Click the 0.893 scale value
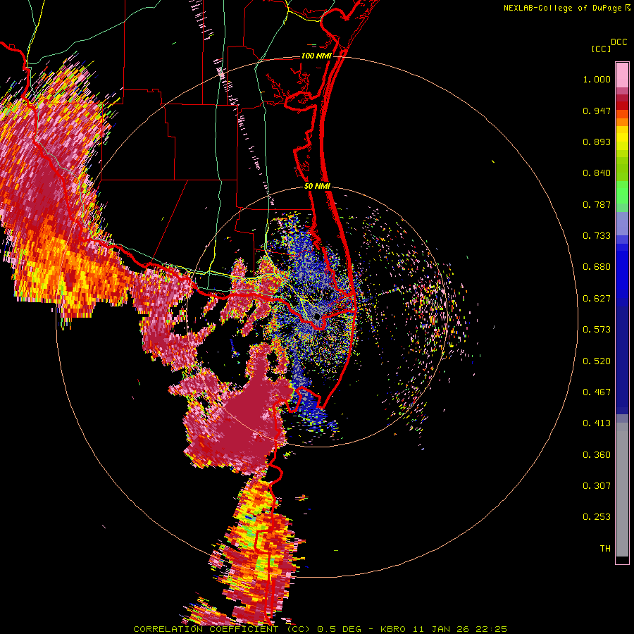This screenshot has width=634, height=634. [597, 142]
